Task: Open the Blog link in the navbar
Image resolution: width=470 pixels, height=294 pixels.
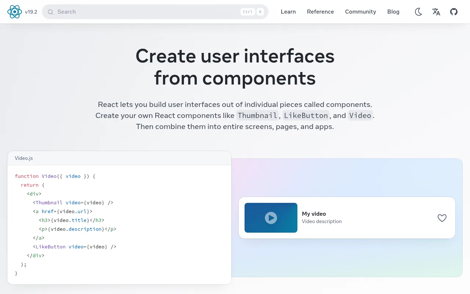Action: [x=393, y=12]
